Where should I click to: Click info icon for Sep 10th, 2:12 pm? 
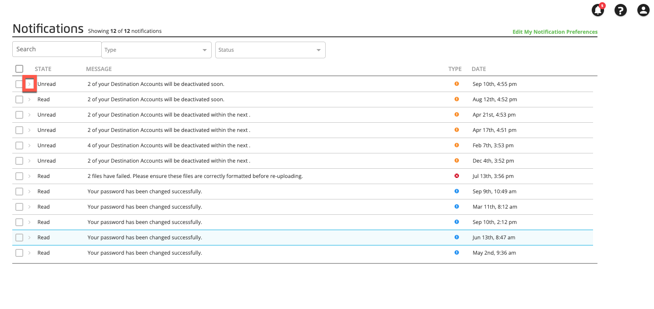(x=457, y=222)
